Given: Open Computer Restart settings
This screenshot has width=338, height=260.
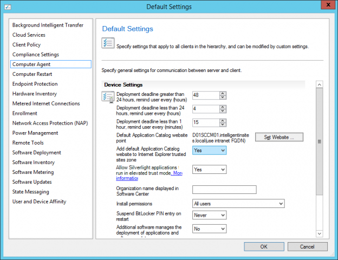Looking at the screenshot, I should tap(32, 74).
